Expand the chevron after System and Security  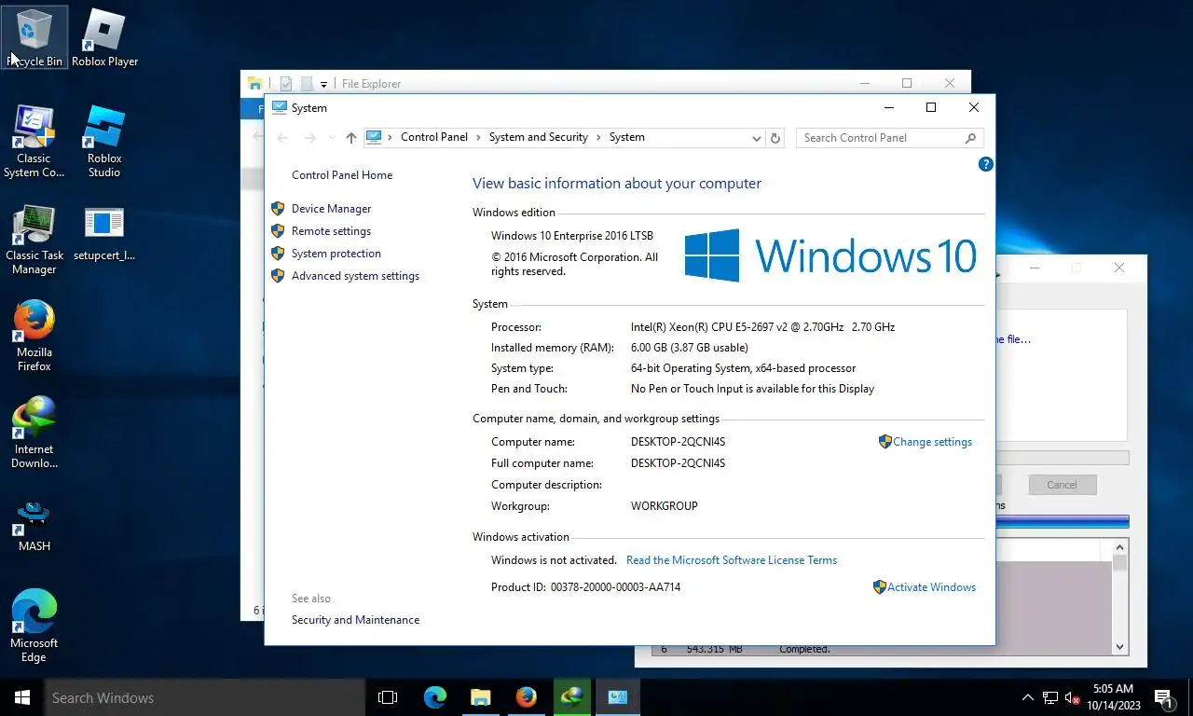pyautogui.click(x=598, y=137)
